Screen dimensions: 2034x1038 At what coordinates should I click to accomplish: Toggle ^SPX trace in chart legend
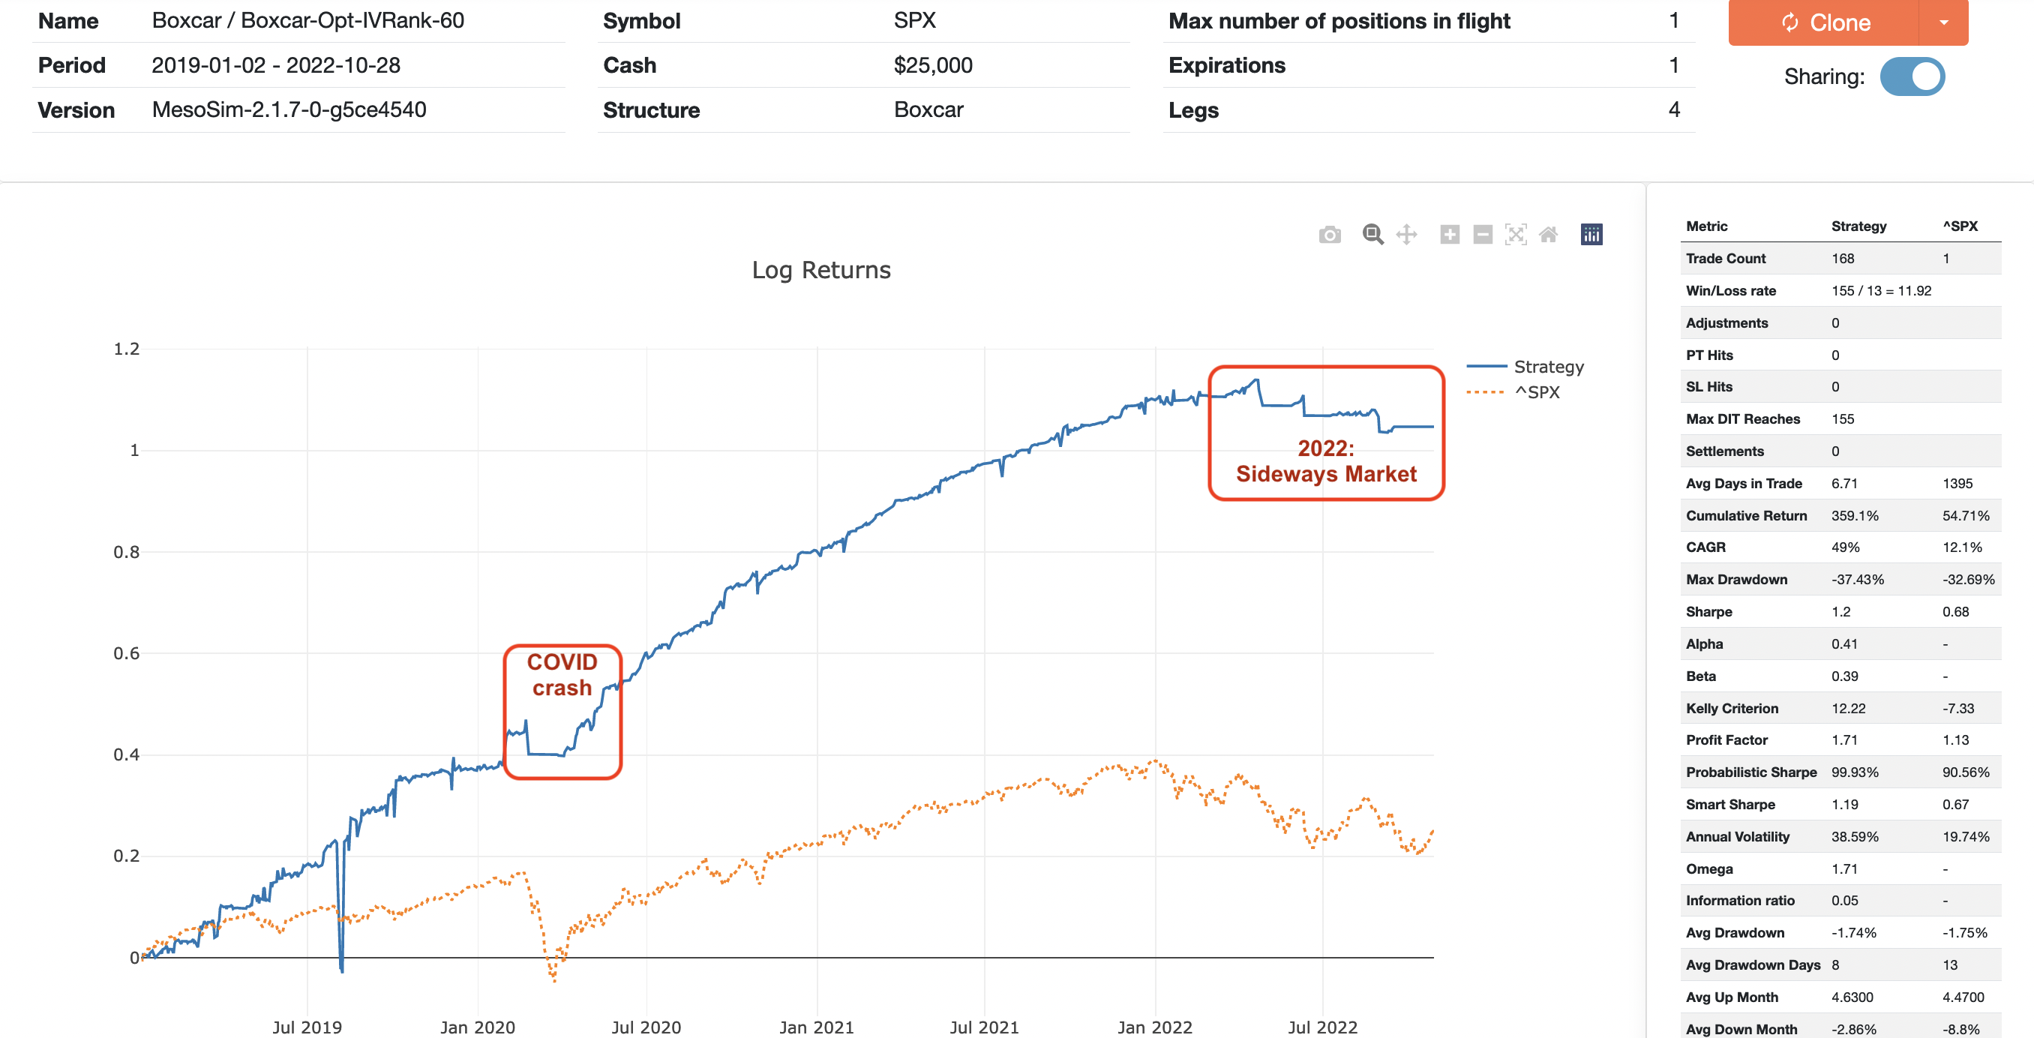[1537, 392]
